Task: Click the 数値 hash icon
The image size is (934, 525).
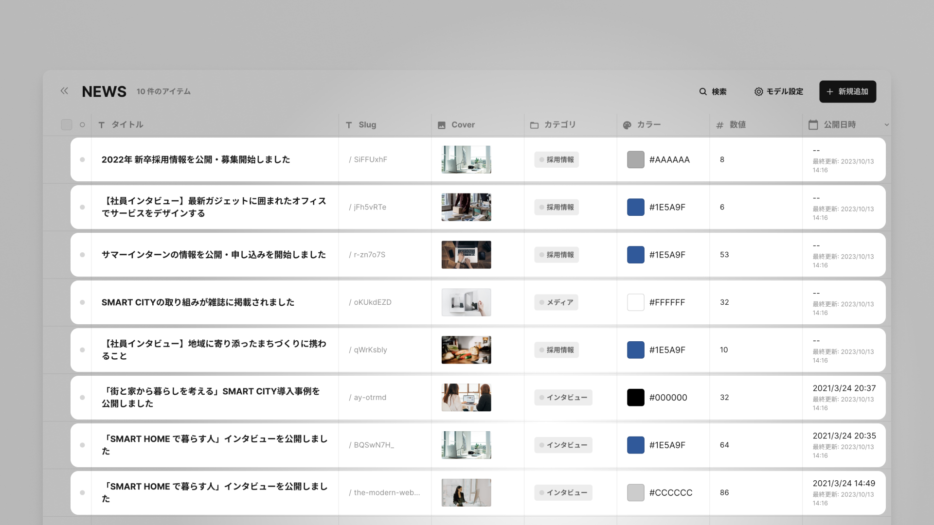Action: pos(719,125)
